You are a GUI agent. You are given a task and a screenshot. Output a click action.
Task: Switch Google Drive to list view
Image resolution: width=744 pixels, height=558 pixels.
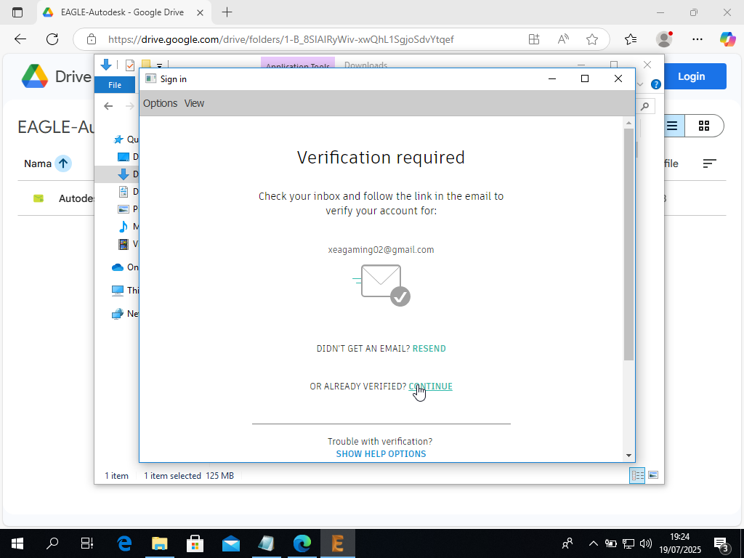coord(671,125)
